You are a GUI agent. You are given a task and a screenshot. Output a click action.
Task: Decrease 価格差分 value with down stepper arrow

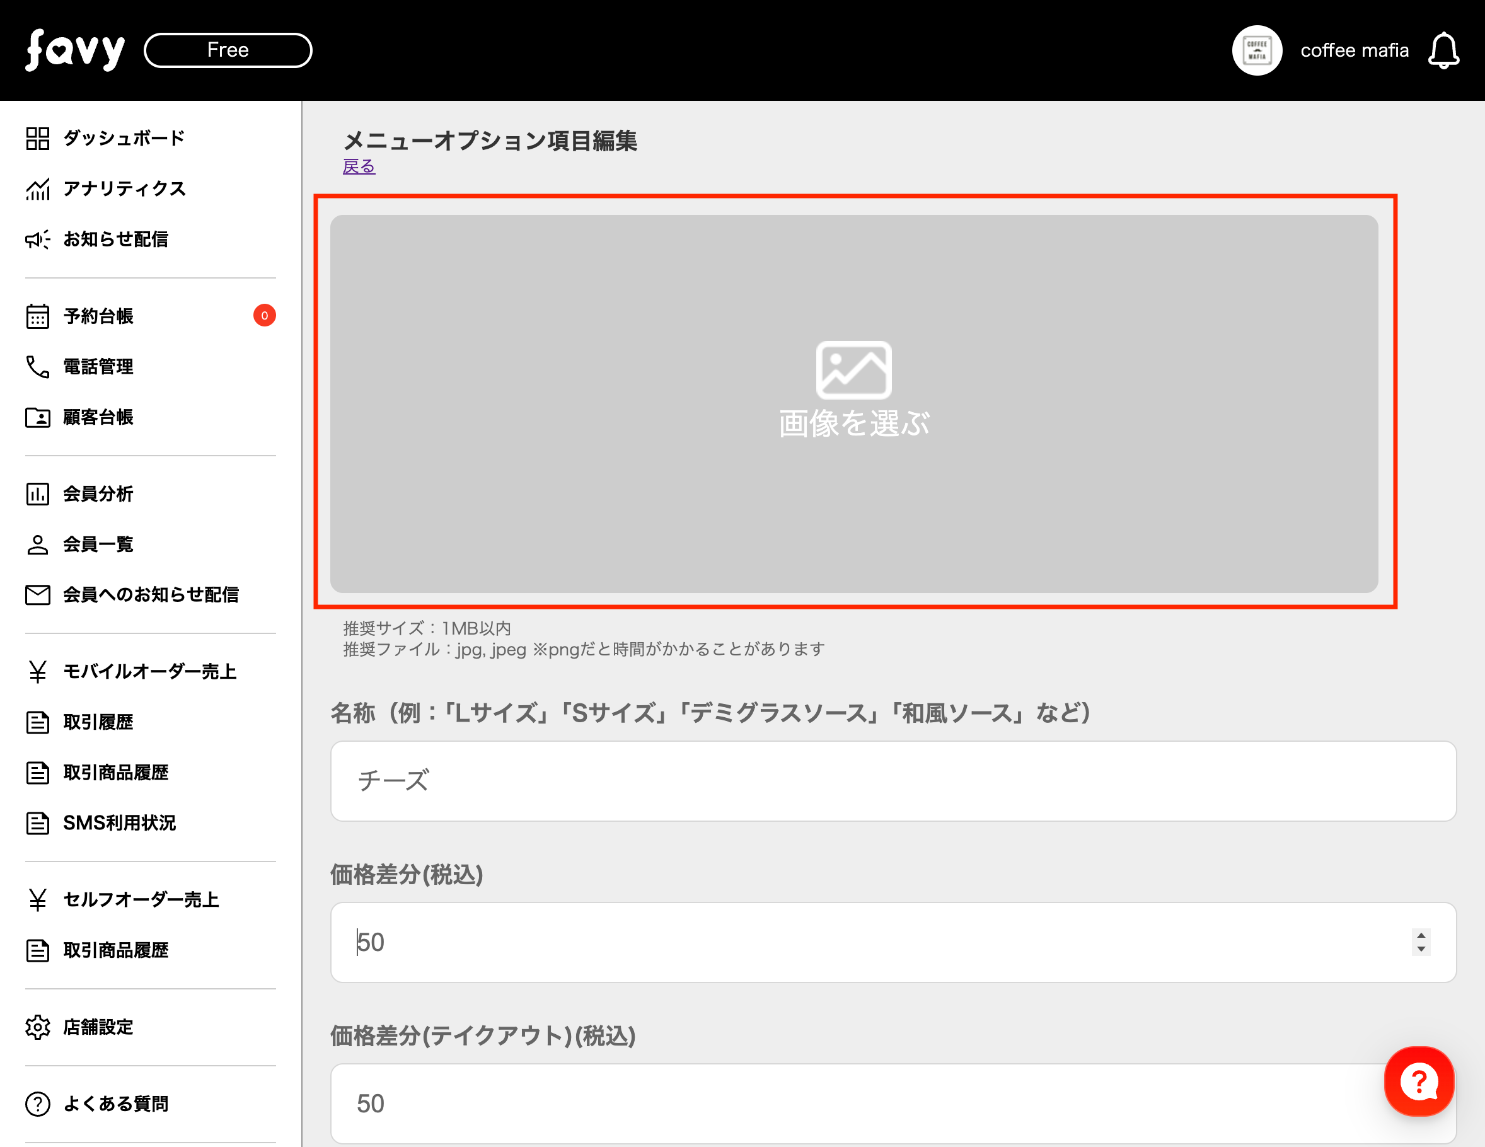point(1421,949)
